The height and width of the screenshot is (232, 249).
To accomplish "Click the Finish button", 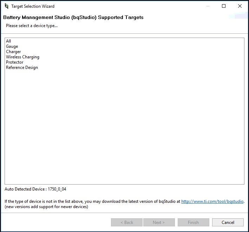I will (193, 222).
